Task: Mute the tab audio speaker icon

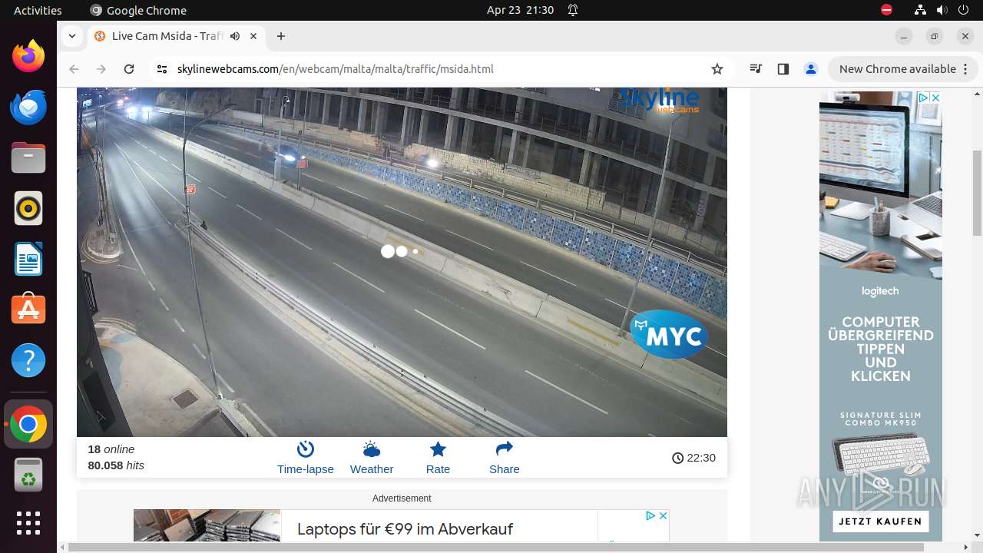Action: [235, 36]
